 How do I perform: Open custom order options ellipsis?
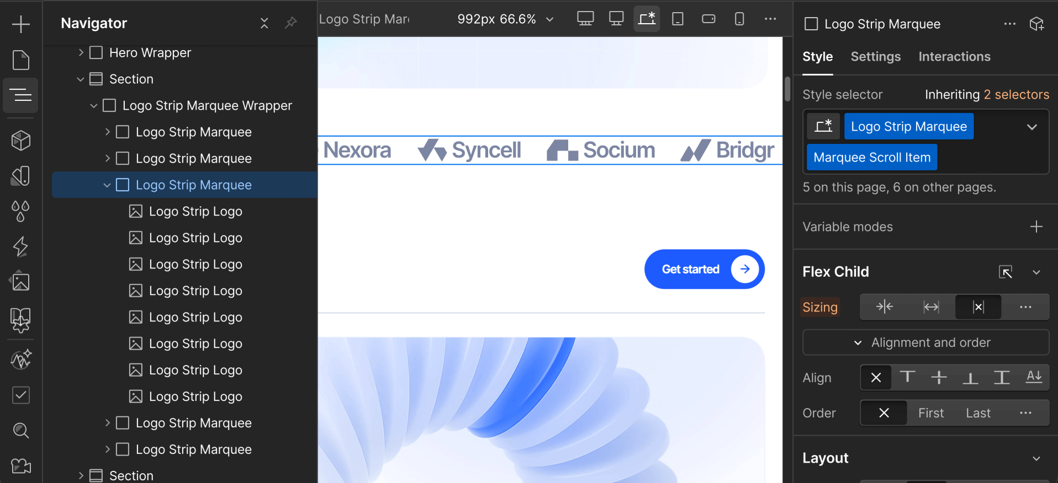(x=1025, y=413)
